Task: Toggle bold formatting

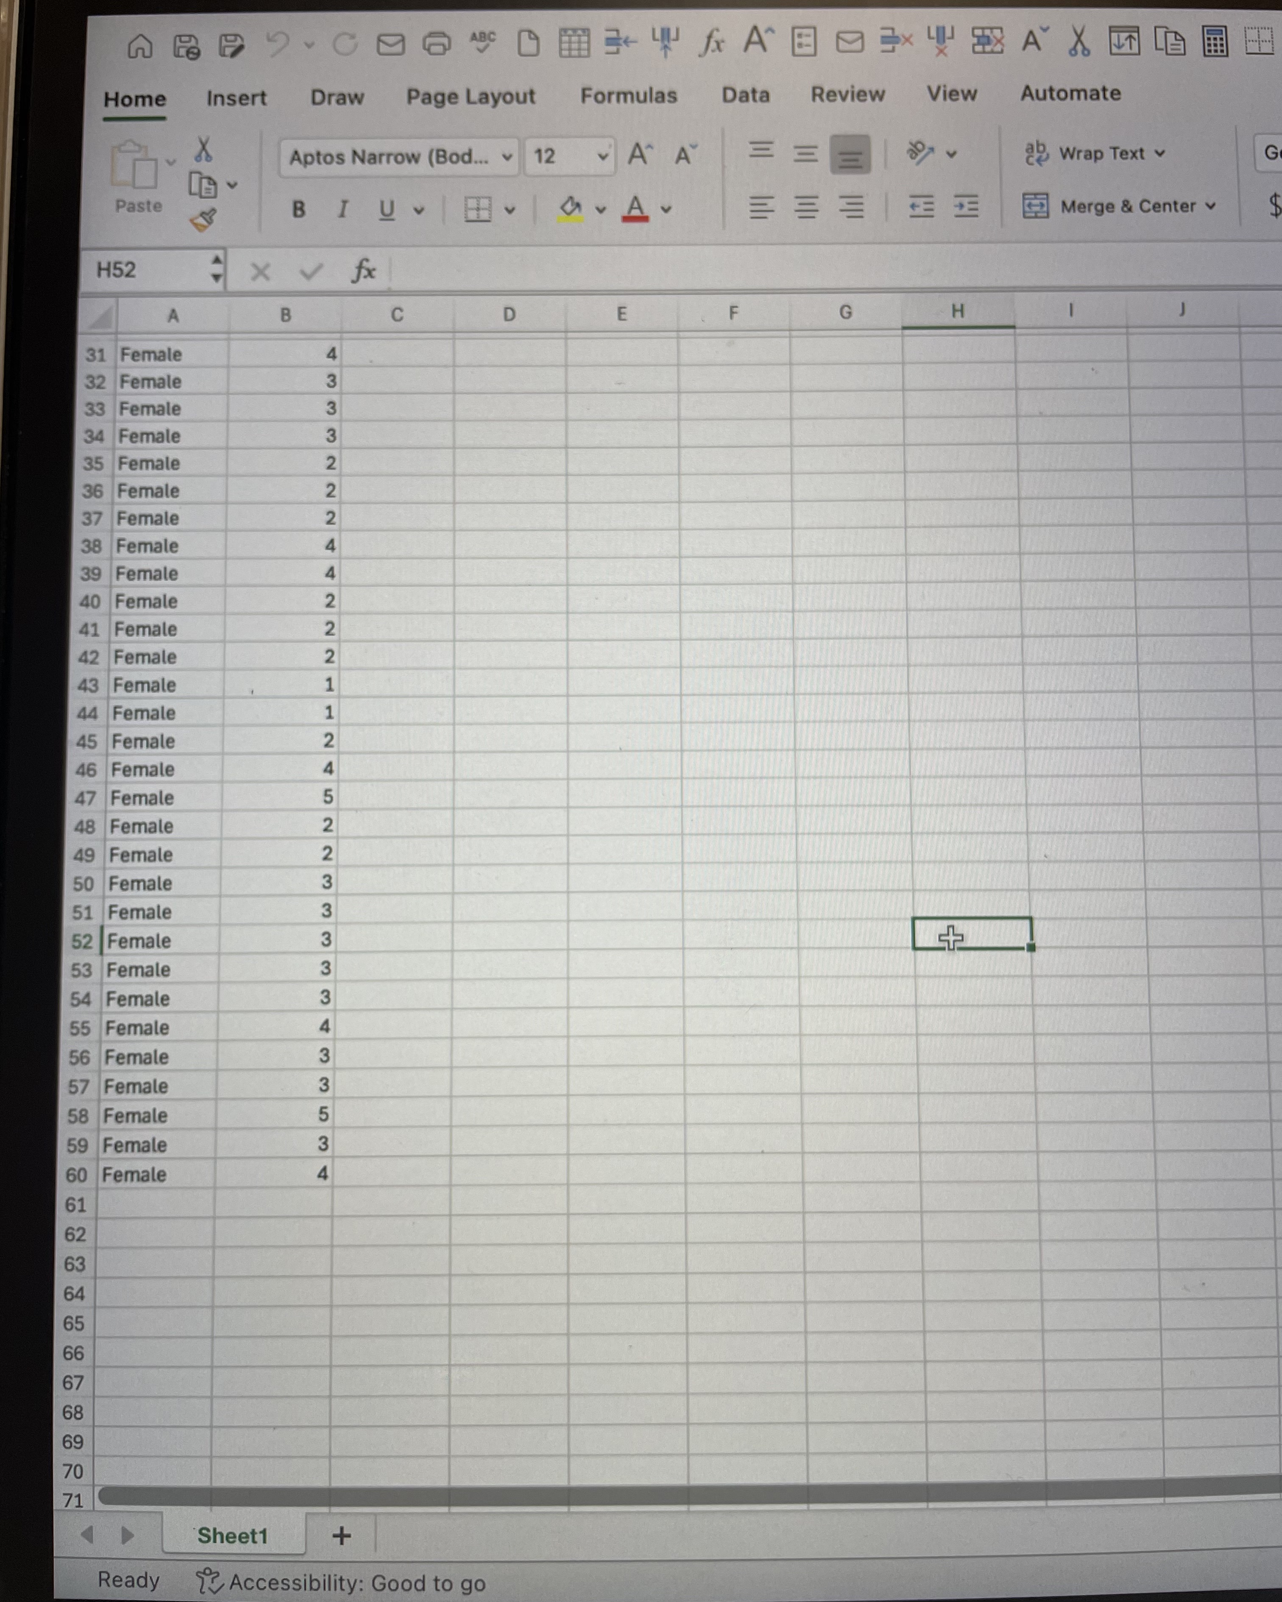Action: 298,209
